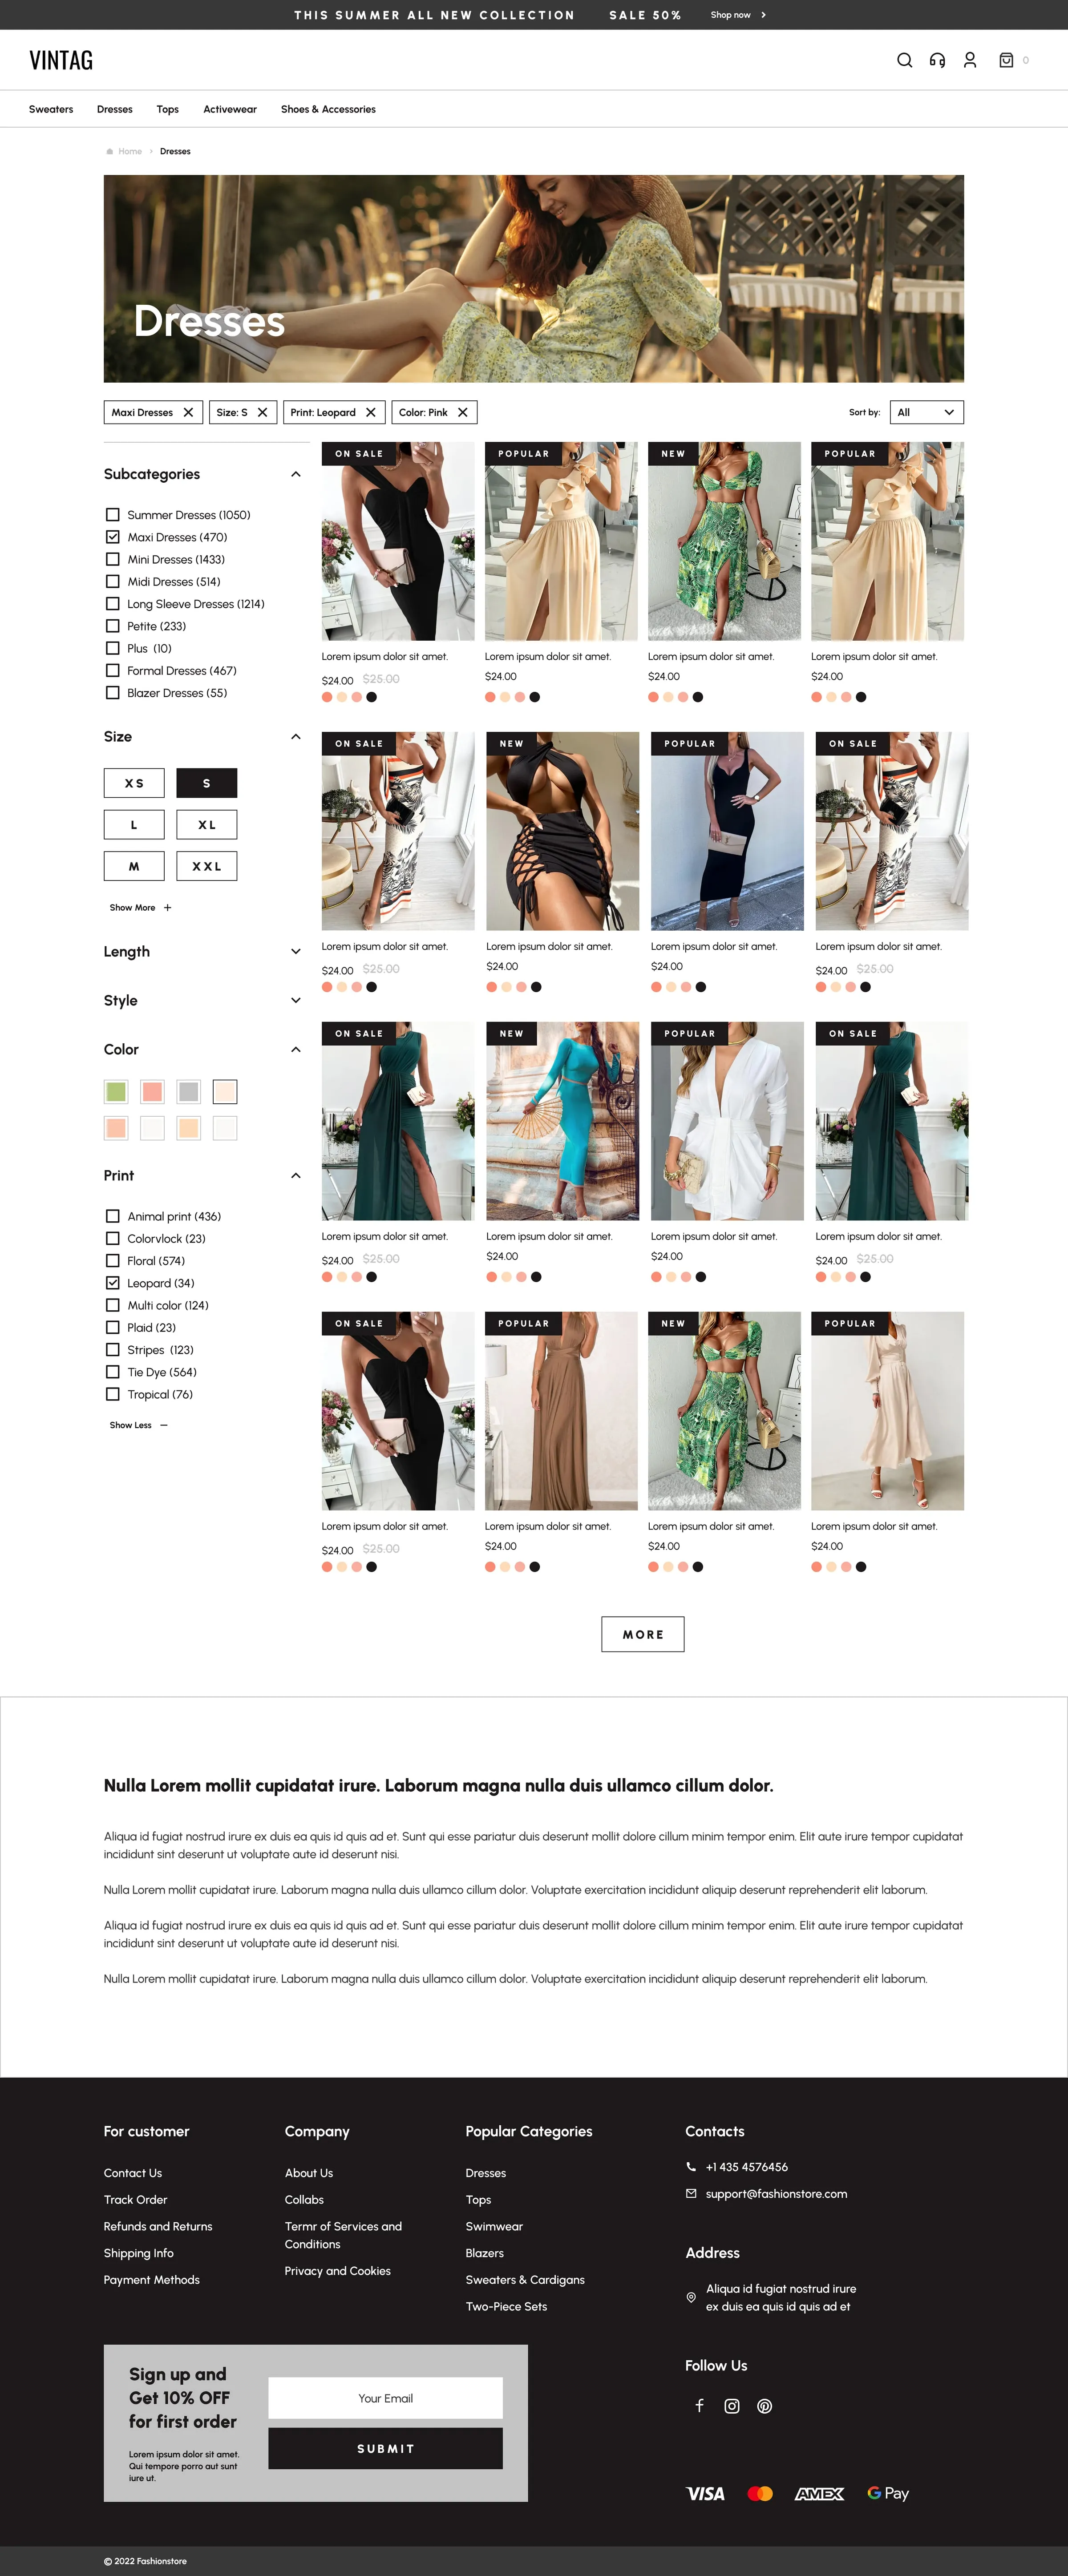
Task: Open the Sweaters menu item
Action: tap(51, 109)
